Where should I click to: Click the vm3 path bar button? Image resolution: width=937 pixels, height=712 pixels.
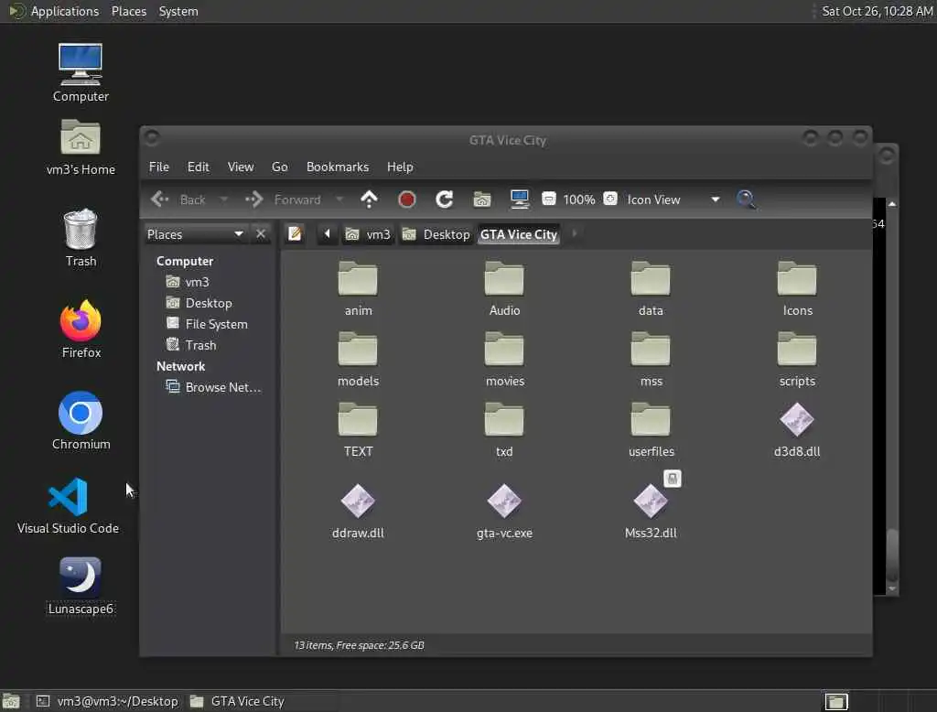[368, 234]
